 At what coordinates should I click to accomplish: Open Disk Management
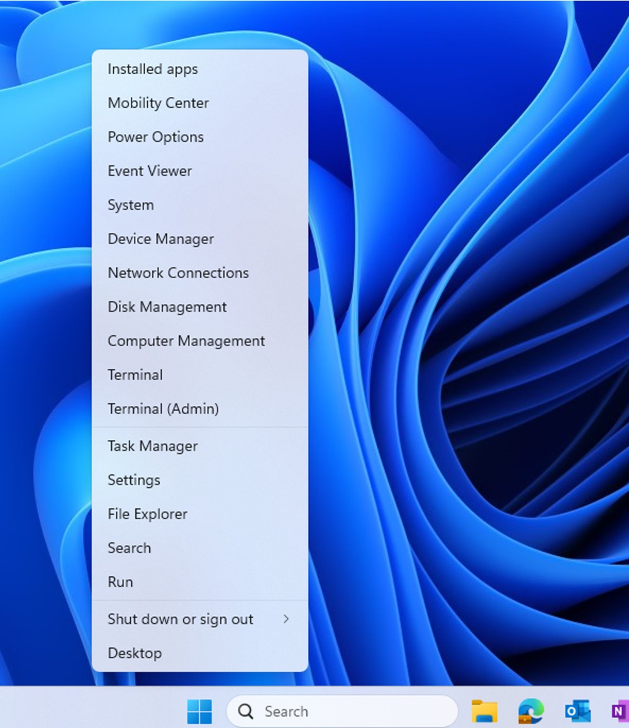(167, 307)
